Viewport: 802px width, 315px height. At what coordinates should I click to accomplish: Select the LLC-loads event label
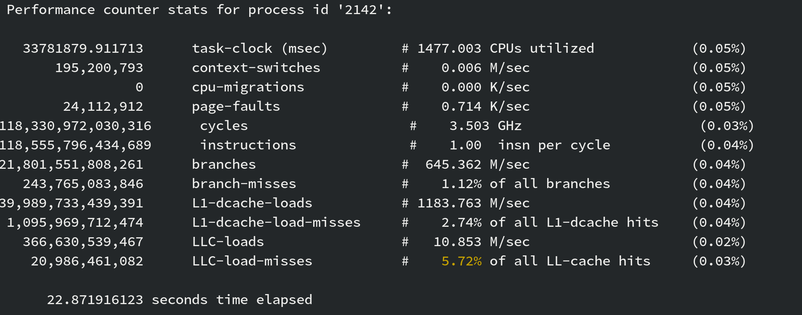click(228, 242)
